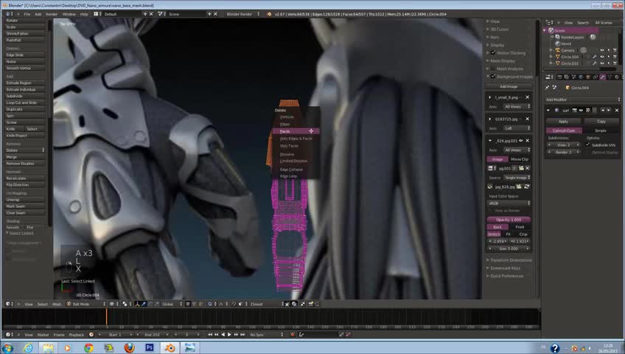This screenshot has width=625, height=354.
Task: Open Internet Explorer from the taskbar
Action: click(x=28, y=348)
